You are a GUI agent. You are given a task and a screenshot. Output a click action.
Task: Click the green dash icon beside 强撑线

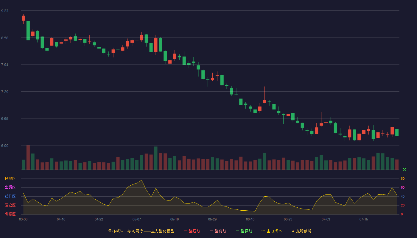[237, 231]
